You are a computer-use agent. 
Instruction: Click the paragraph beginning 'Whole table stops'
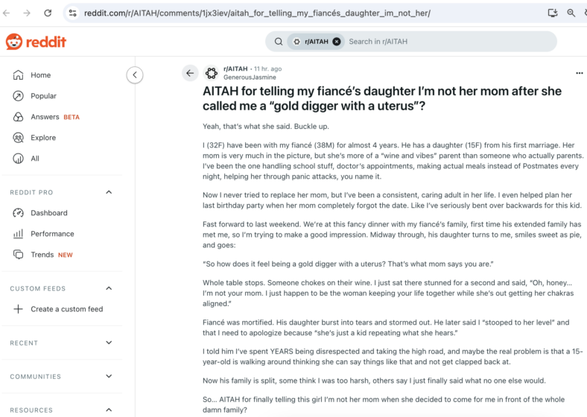point(388,293)
